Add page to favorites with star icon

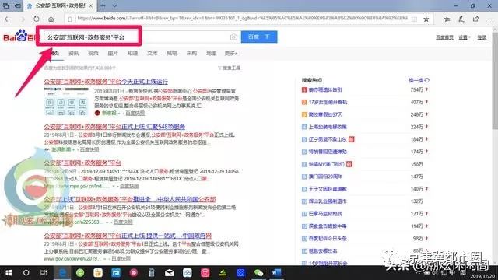click(426, 19)
